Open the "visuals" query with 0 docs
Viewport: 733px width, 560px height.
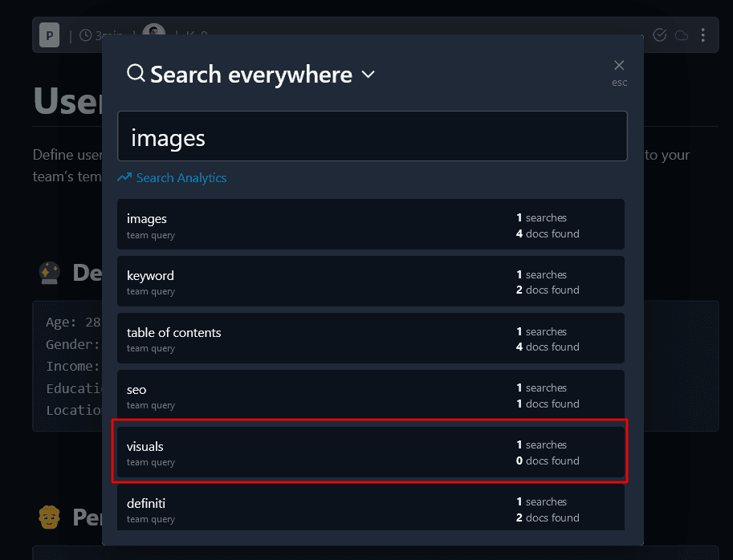370,453
